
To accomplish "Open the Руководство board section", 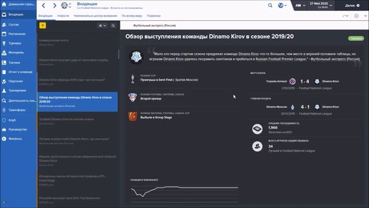I will click(18, 129).
